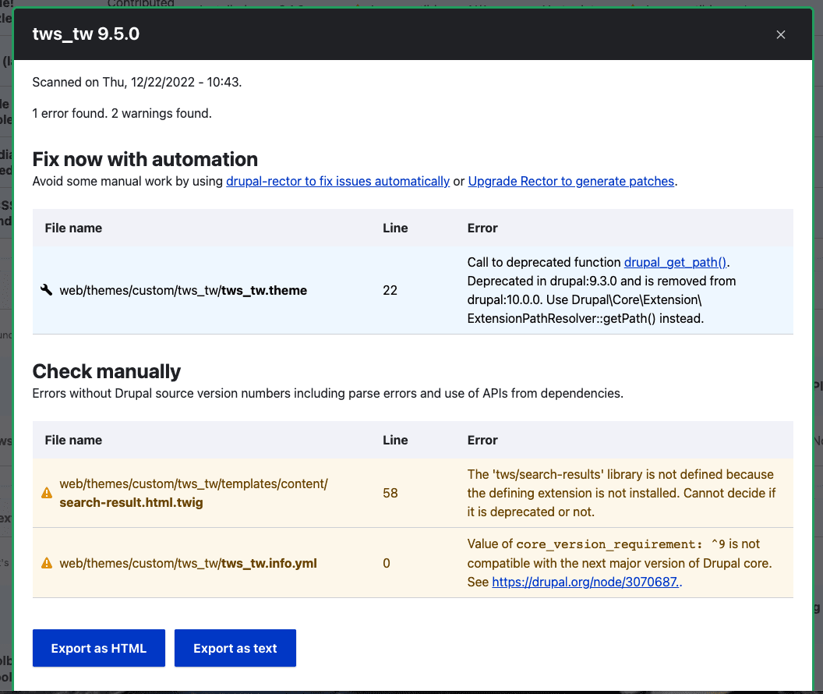Click the Error column header
823x694 pixels.
click(482, 228)
